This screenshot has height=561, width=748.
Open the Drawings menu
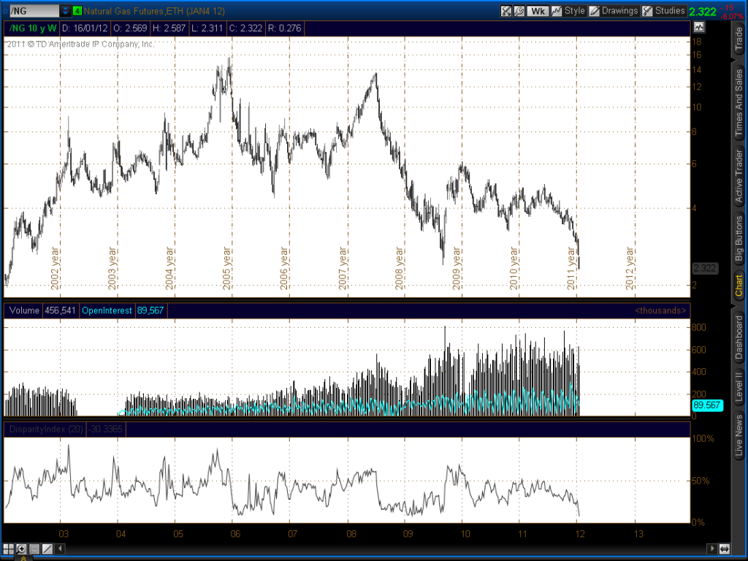614,11
